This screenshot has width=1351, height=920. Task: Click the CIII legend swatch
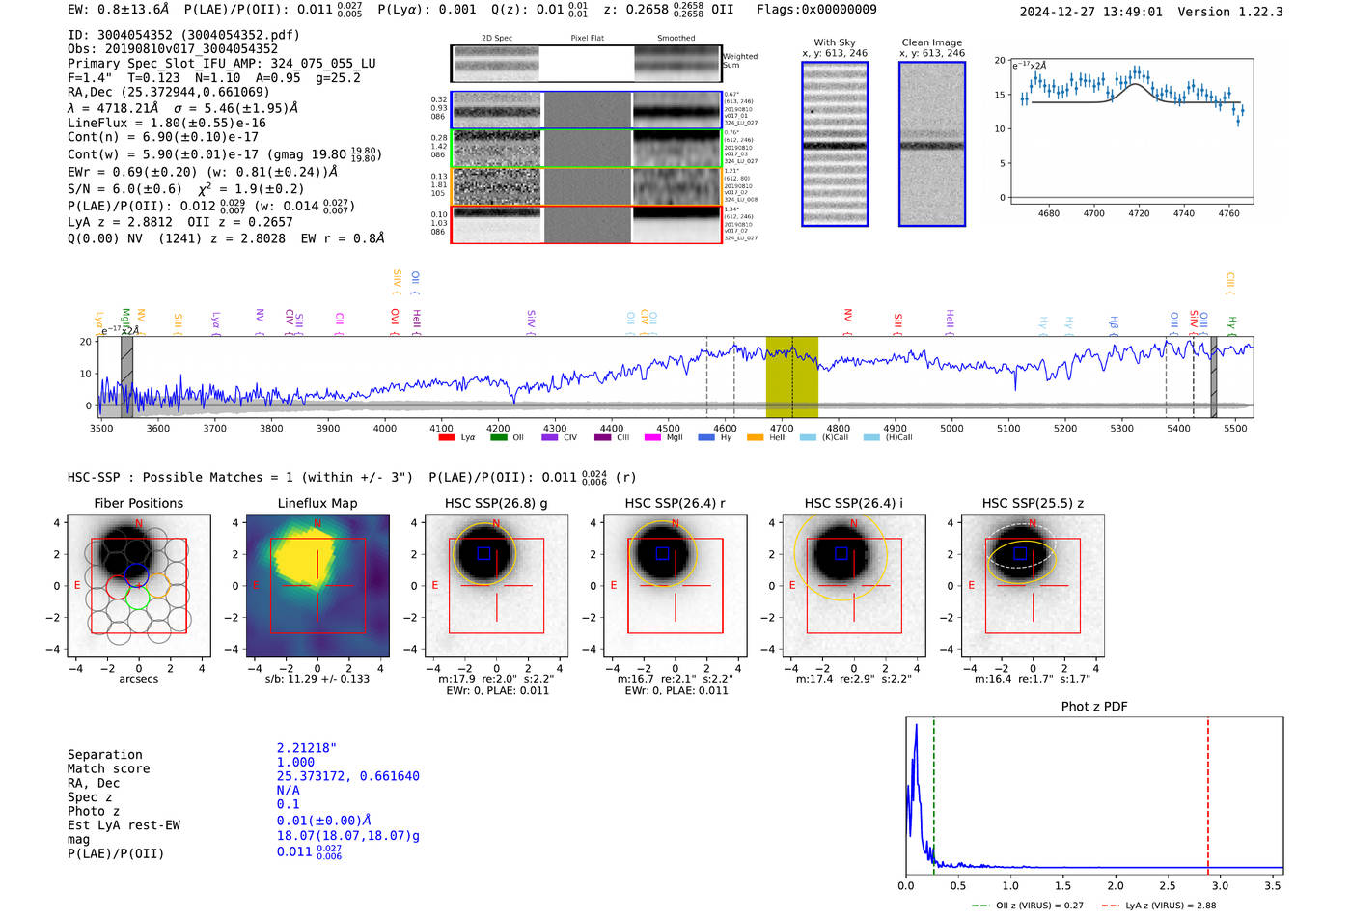tap(602, 437)
